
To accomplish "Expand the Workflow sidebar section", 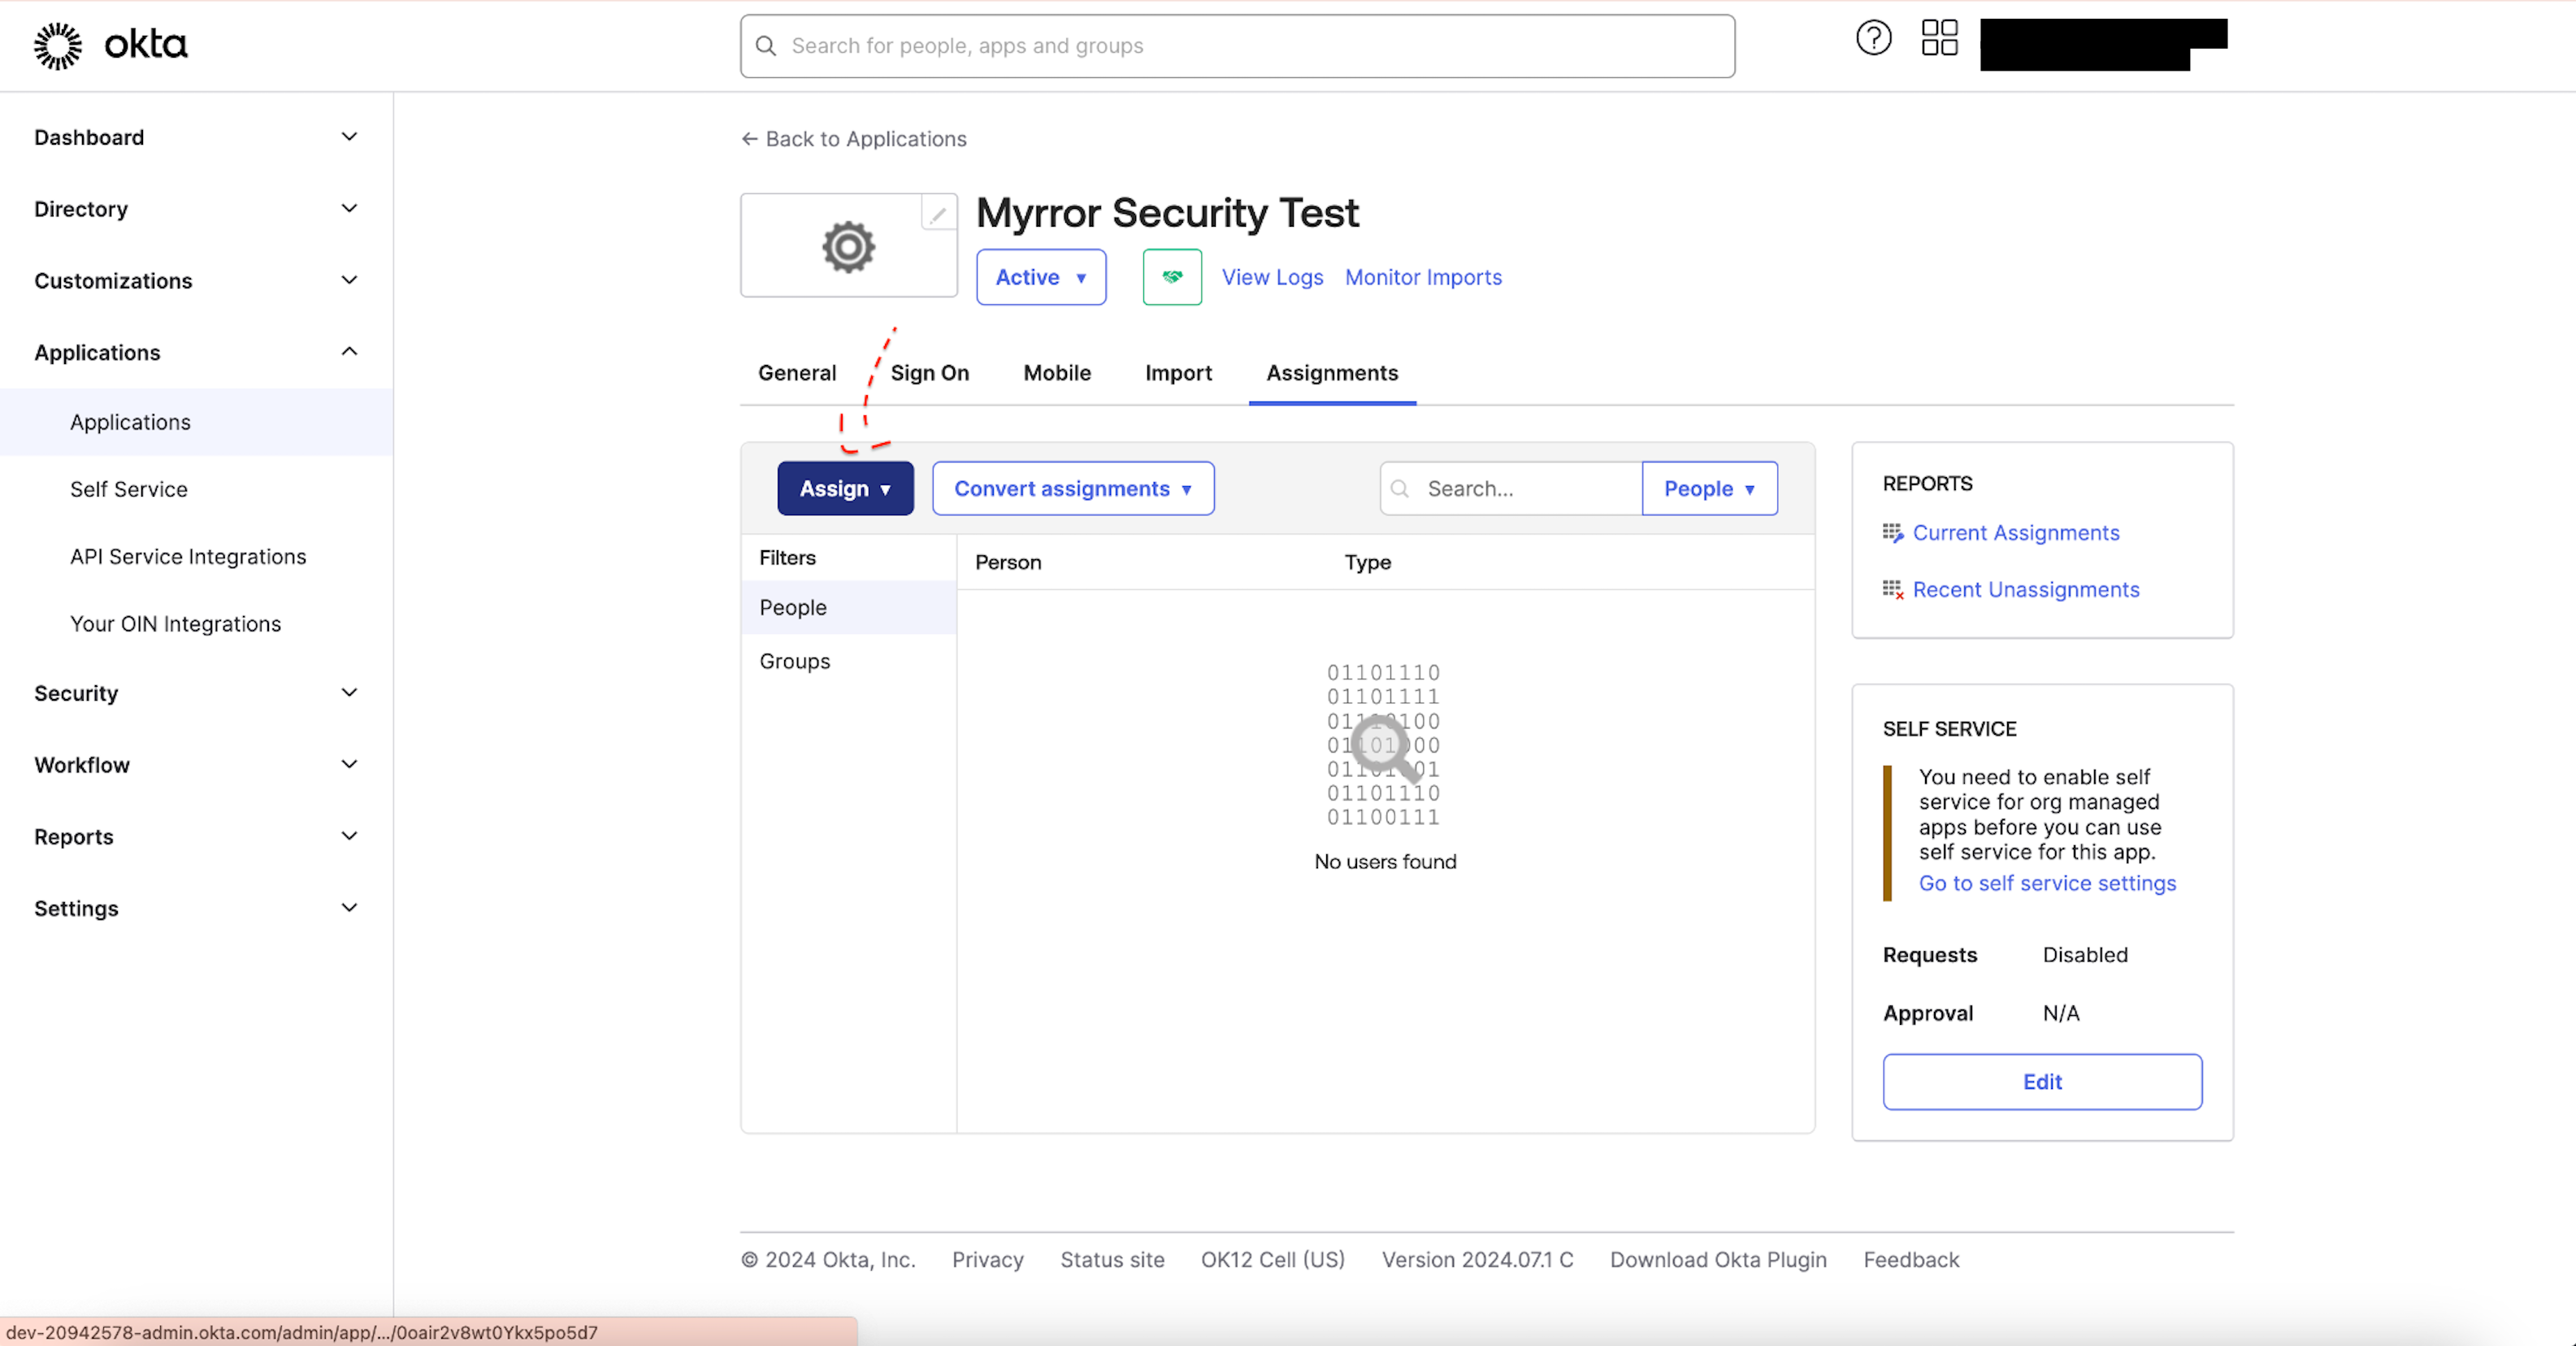I will 196,765.
